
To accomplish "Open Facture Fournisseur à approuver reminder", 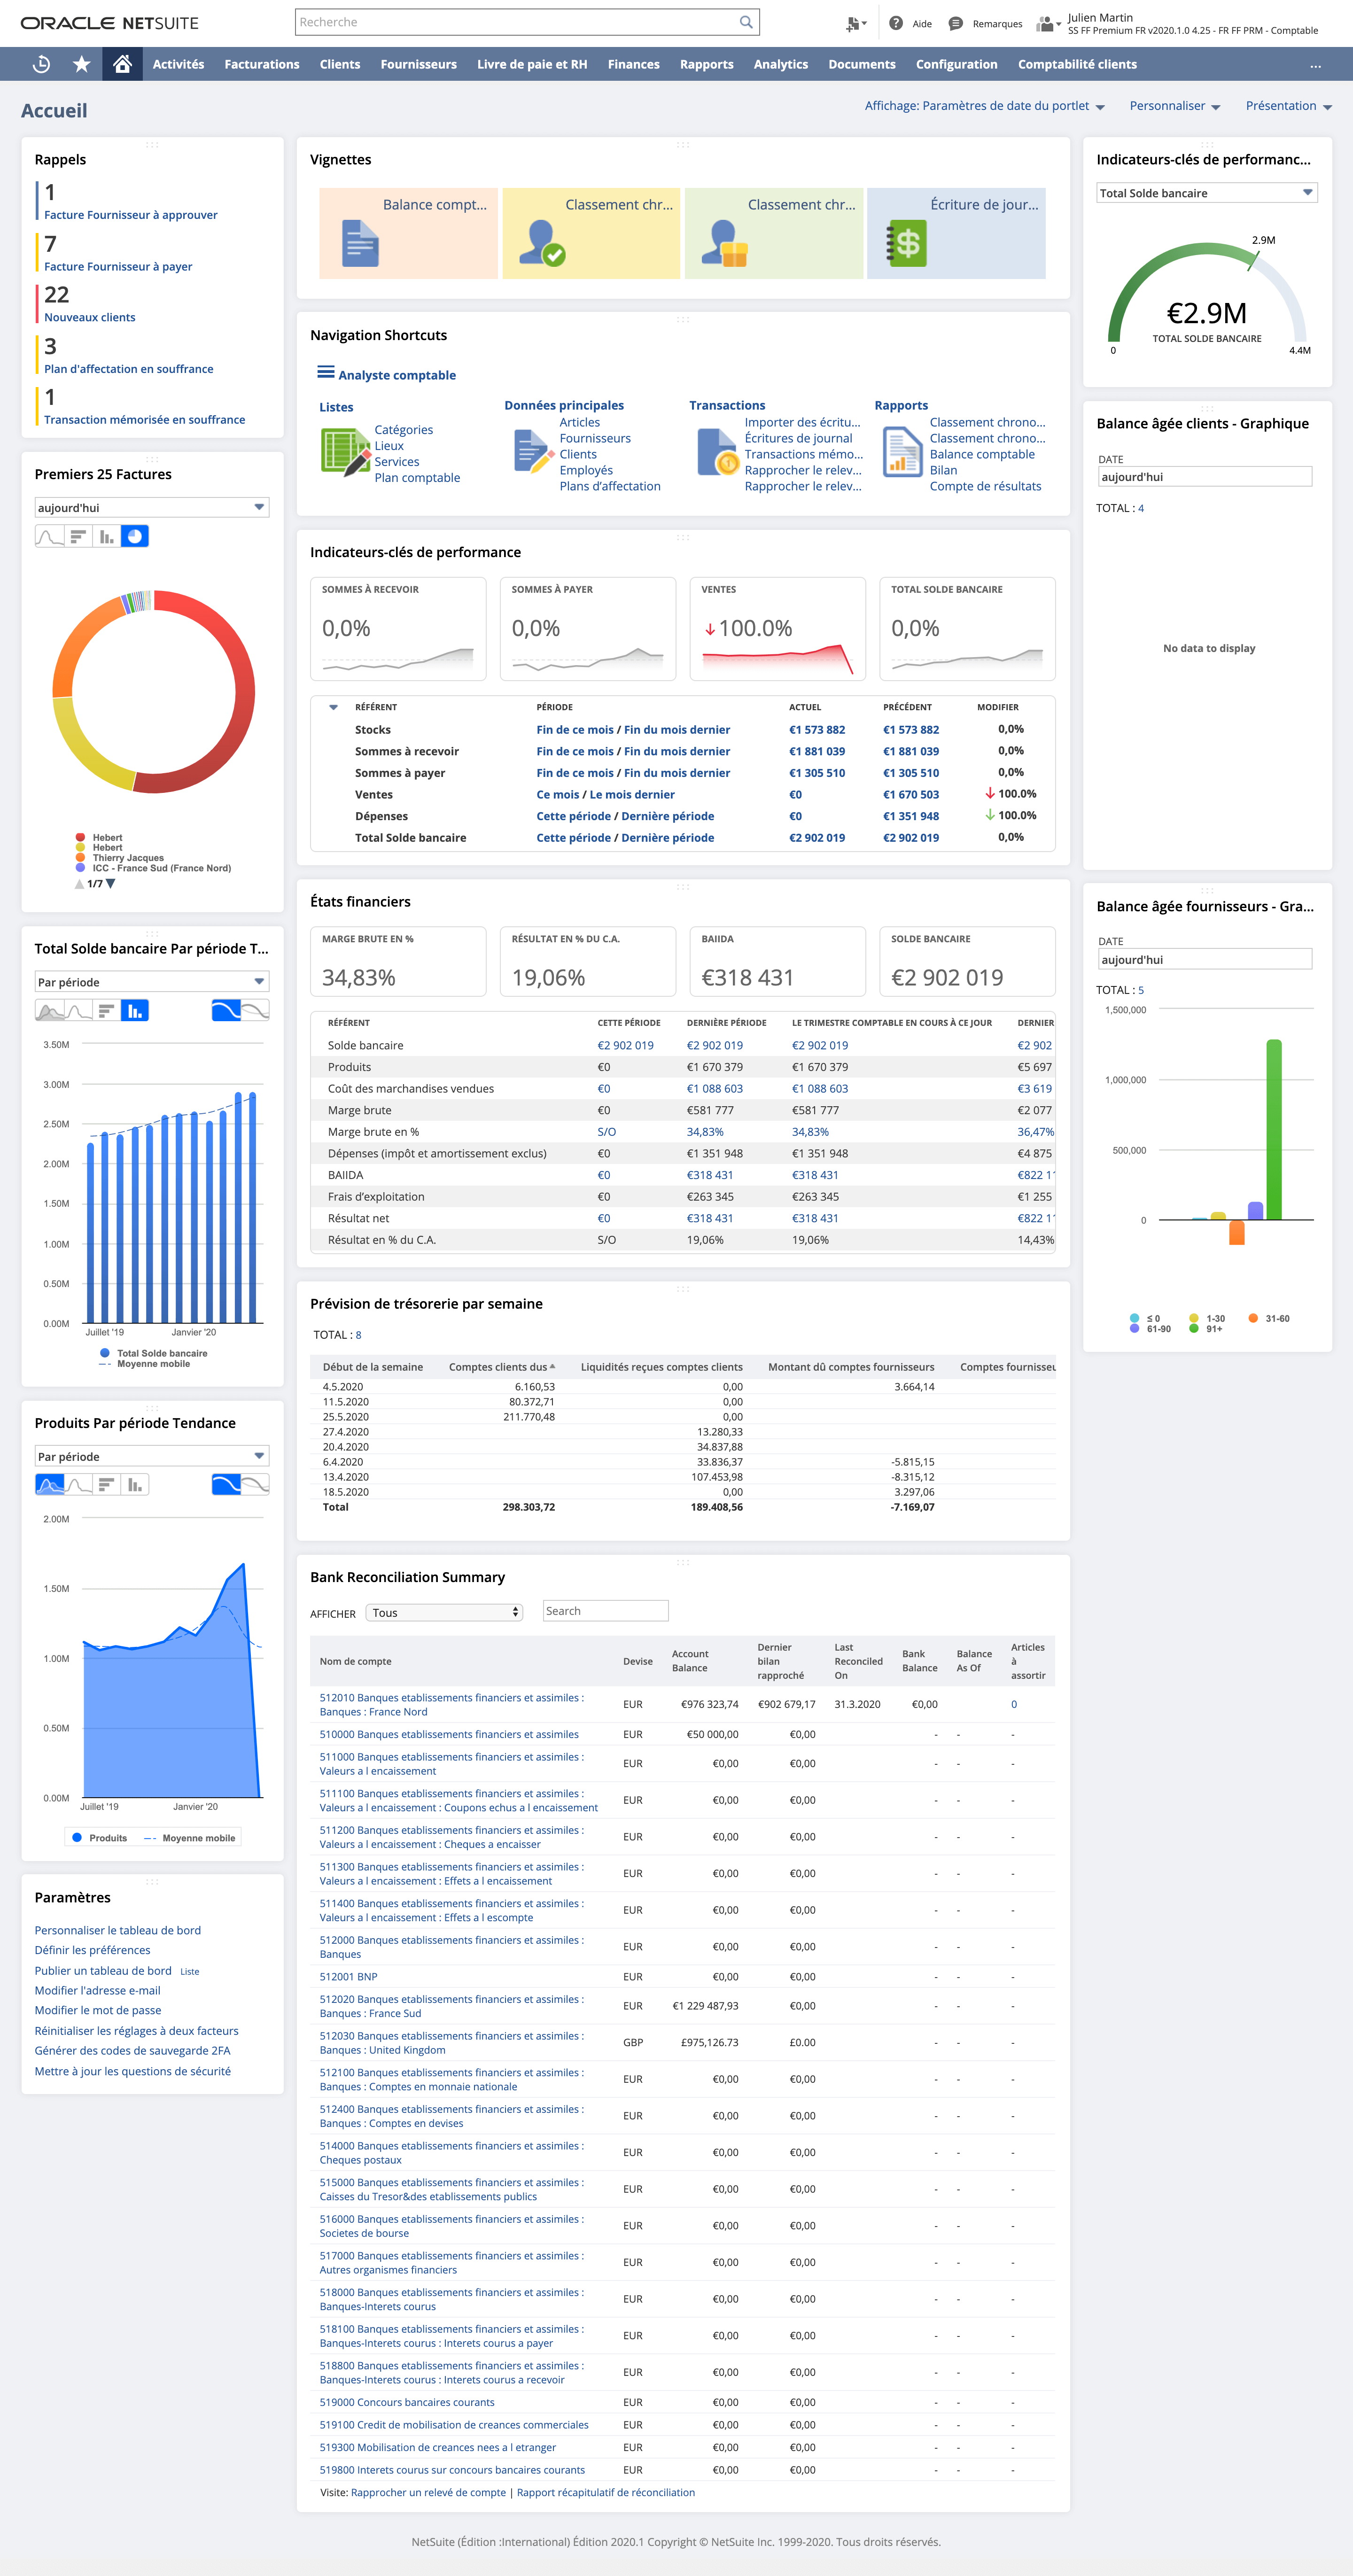I will (x=130, y=215).
